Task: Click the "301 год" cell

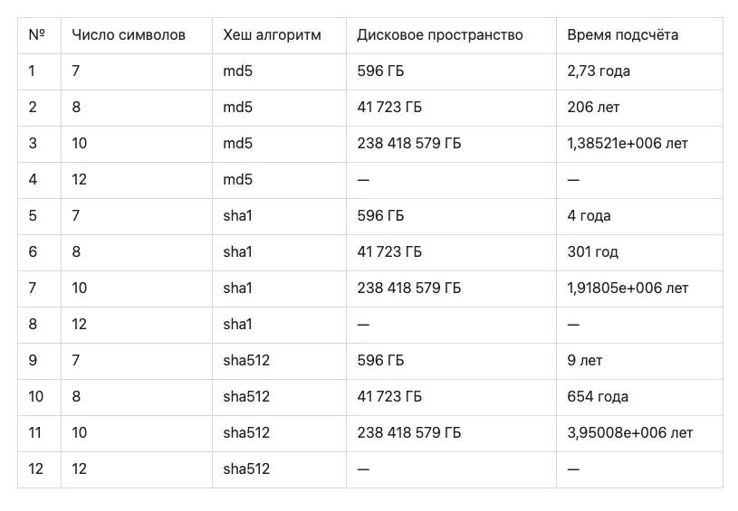Action: [593, 252]
